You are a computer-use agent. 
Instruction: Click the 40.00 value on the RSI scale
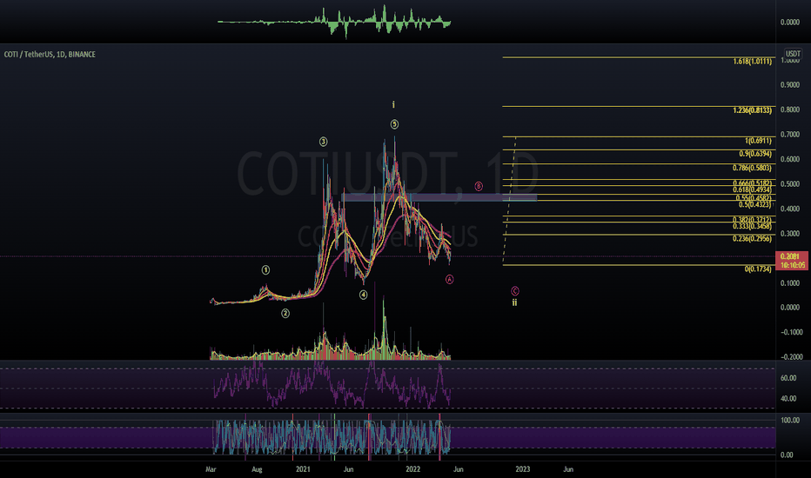pyautogui.click(x=788, y=398)
